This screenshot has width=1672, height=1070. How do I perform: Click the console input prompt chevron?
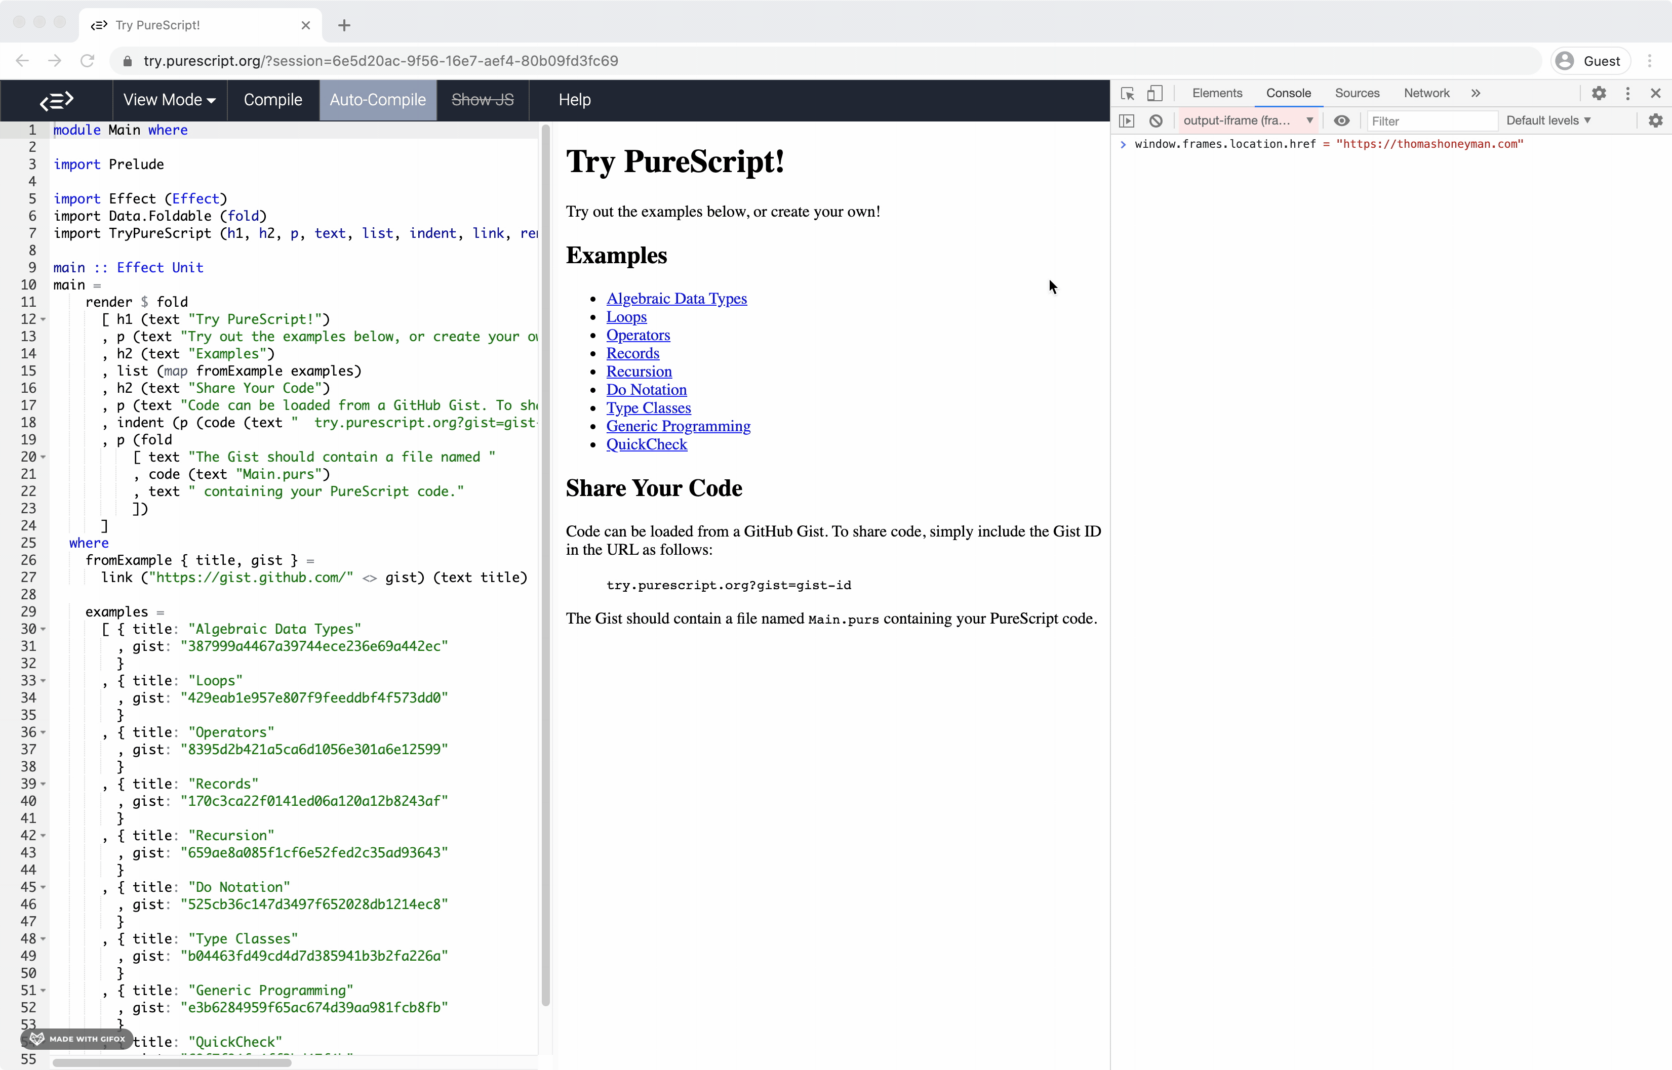[x=1122, y=144]
